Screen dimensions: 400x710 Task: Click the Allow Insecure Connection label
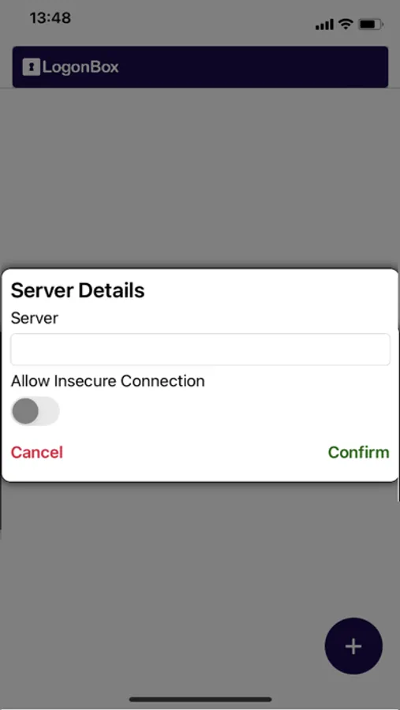click(108, 381)
